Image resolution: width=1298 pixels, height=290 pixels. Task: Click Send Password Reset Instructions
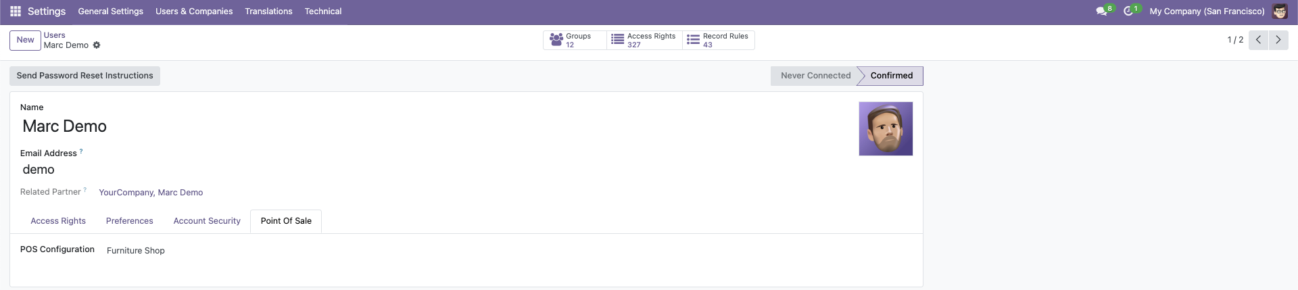[85, 76]
